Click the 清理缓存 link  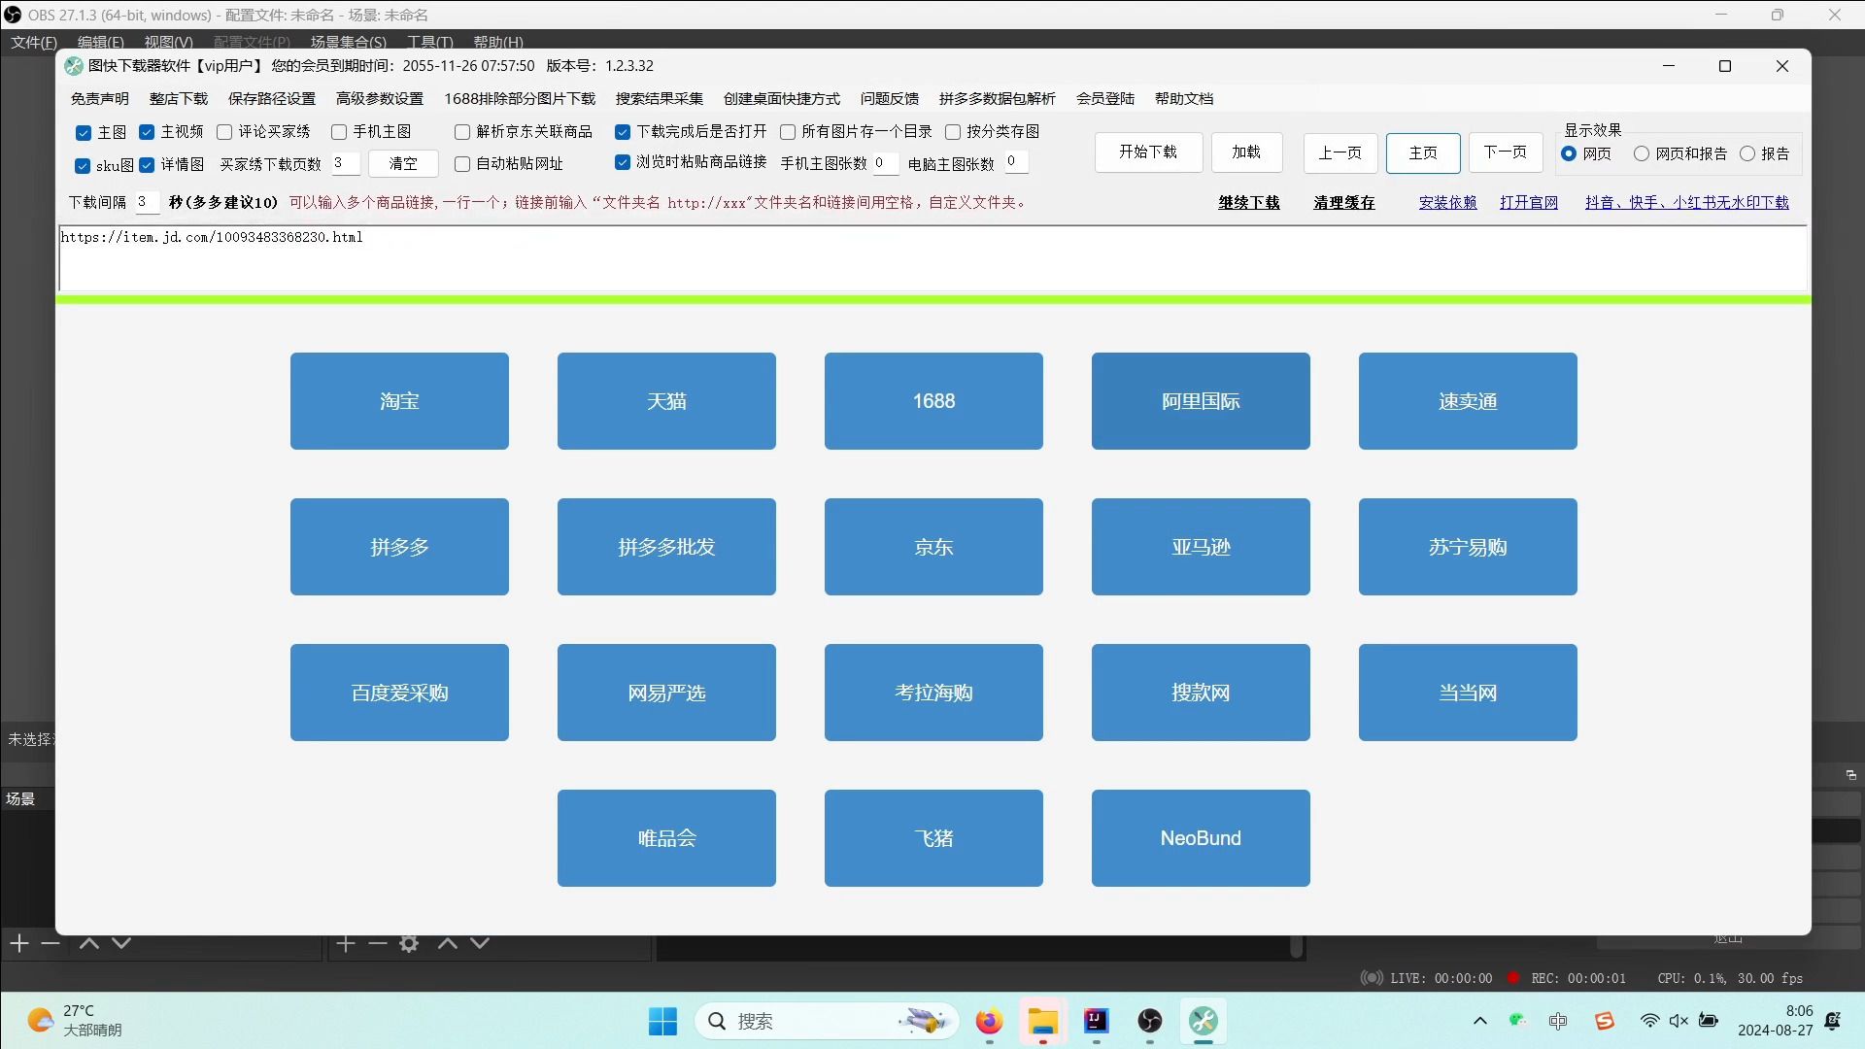1344,202
